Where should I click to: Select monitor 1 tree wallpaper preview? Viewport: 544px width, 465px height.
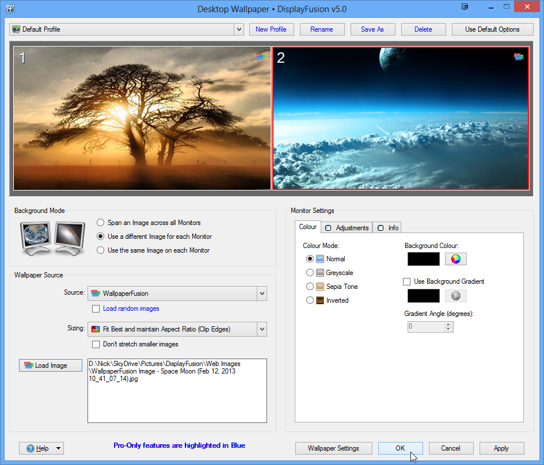(x=142, y=118)
